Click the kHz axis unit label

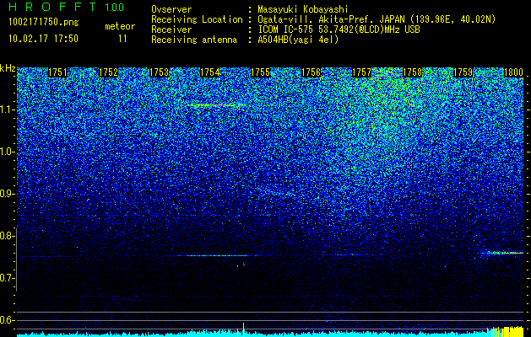pyautogui.click(x=8, y=68)
